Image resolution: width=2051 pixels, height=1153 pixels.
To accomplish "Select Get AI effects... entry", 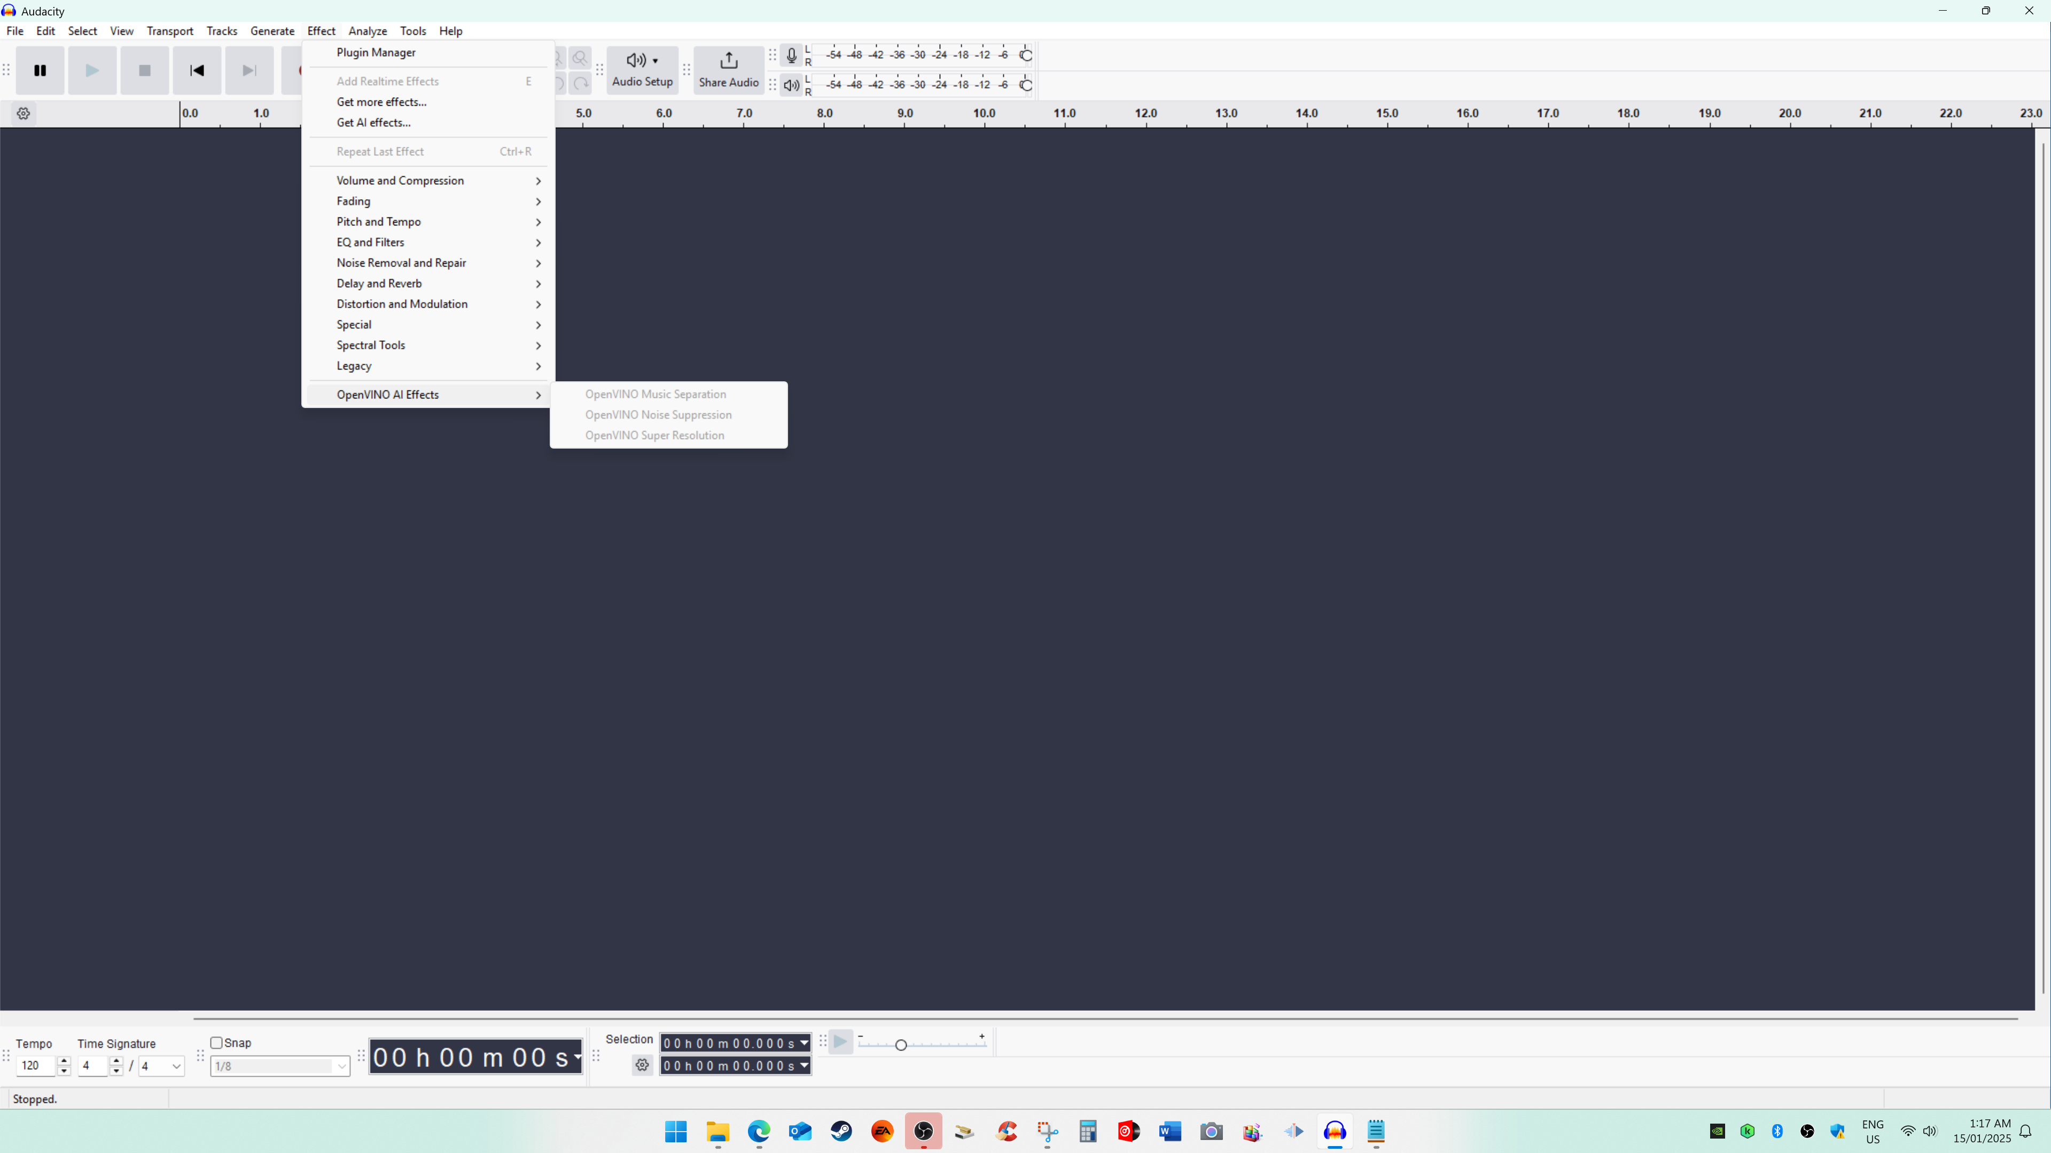I will pos(373,122).
